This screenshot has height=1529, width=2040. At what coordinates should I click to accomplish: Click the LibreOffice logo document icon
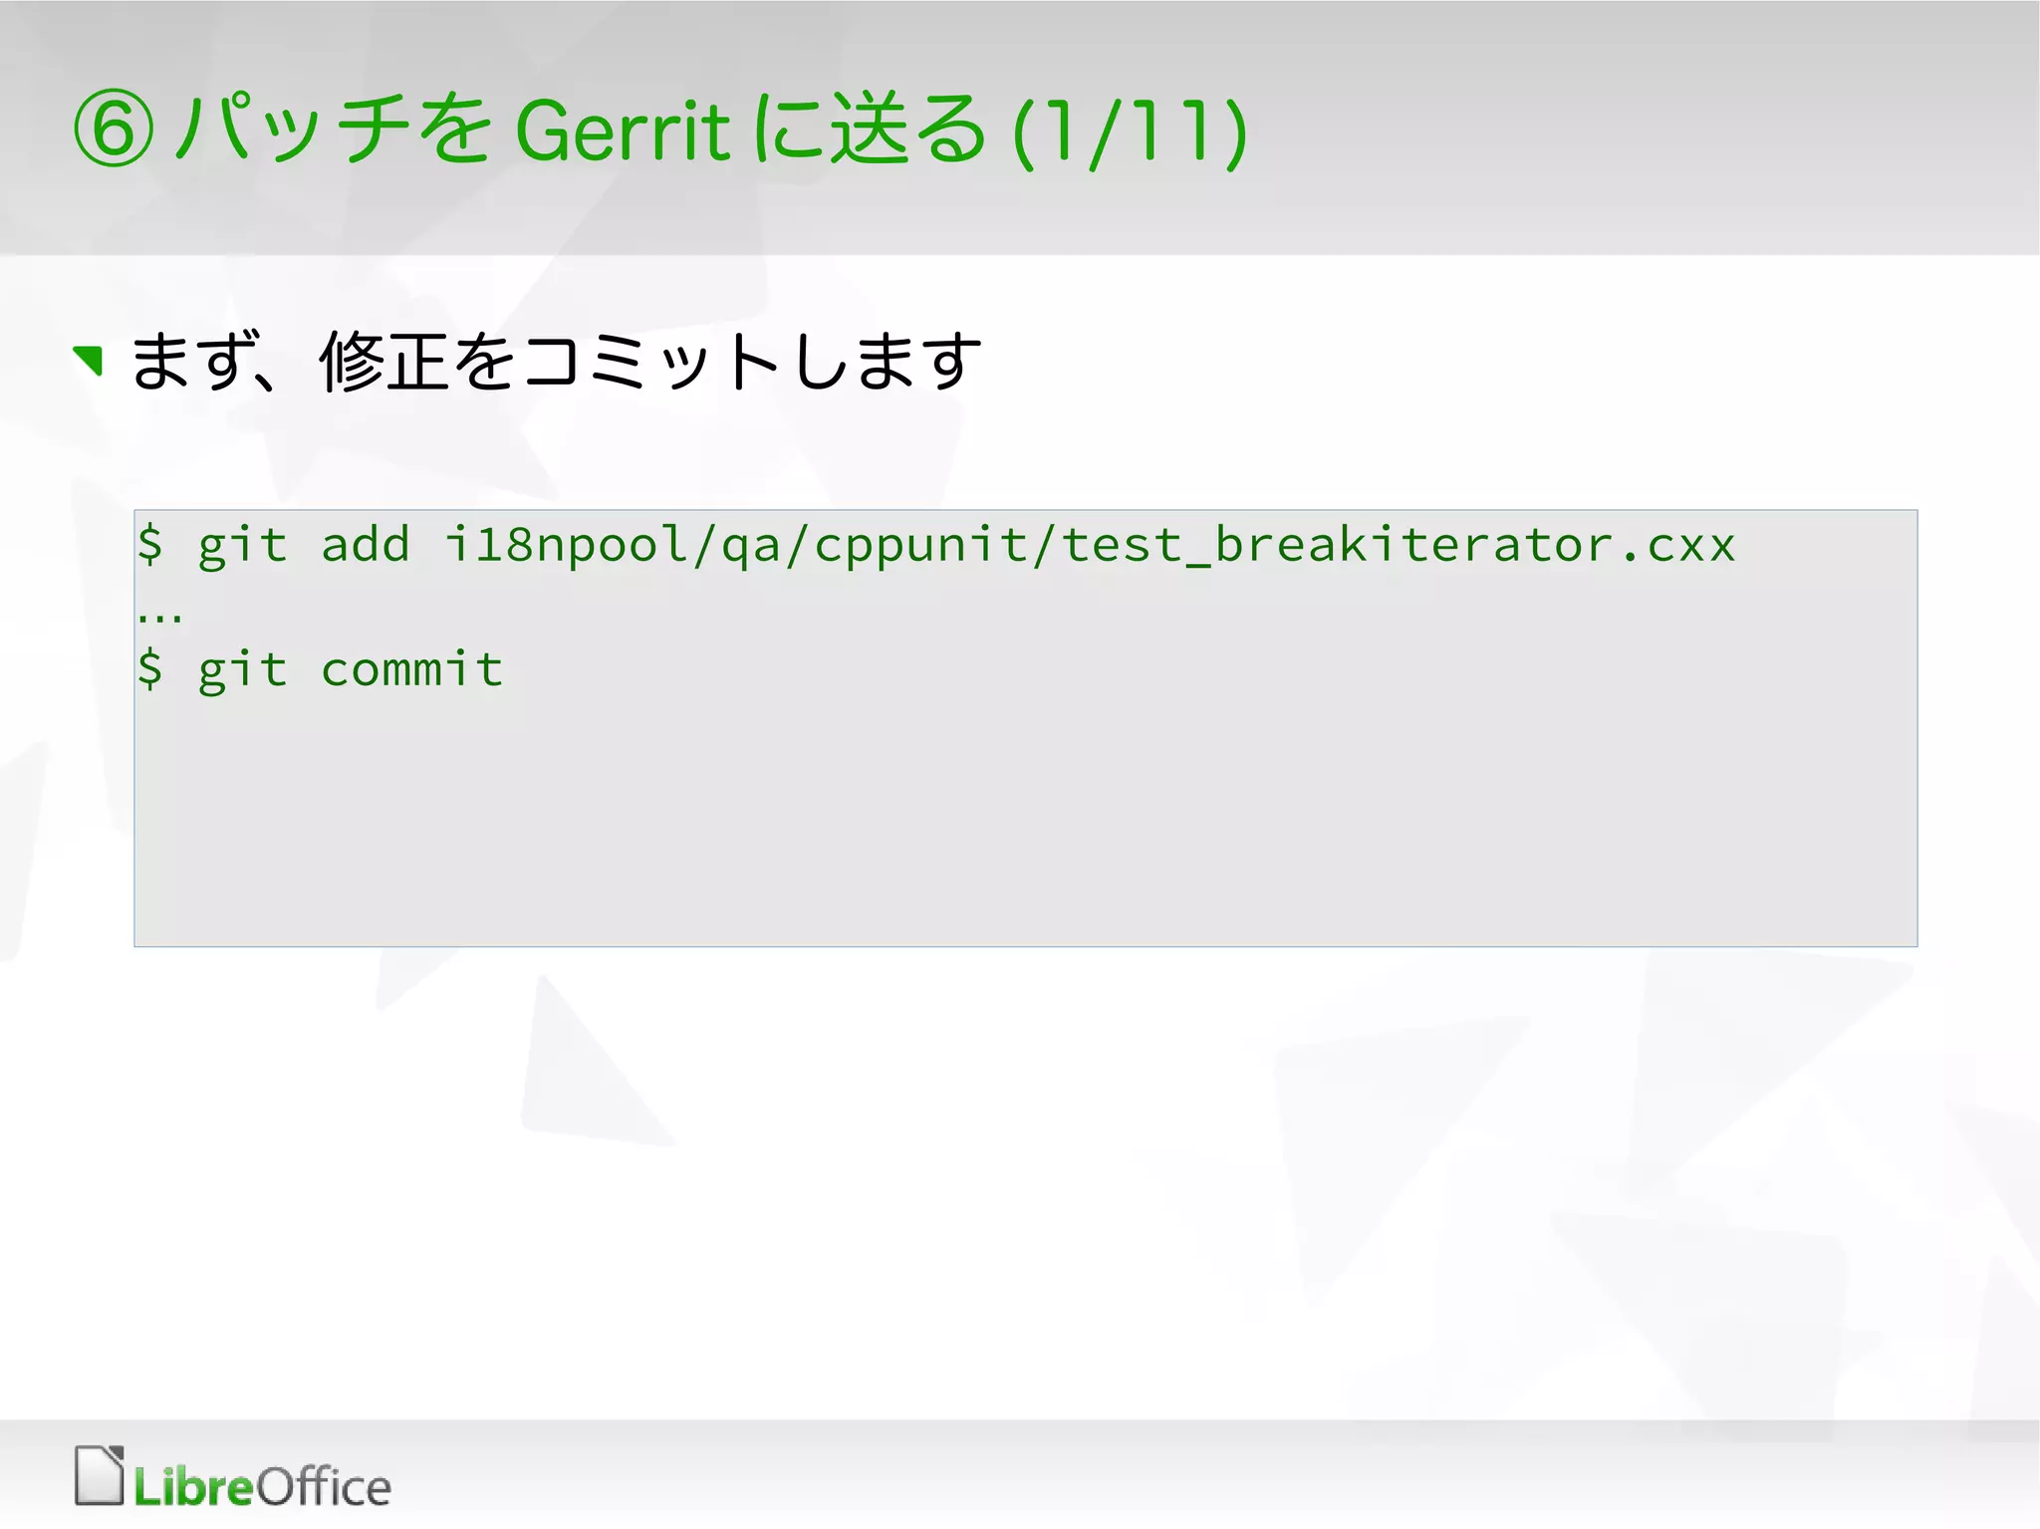pos(100,1475)
